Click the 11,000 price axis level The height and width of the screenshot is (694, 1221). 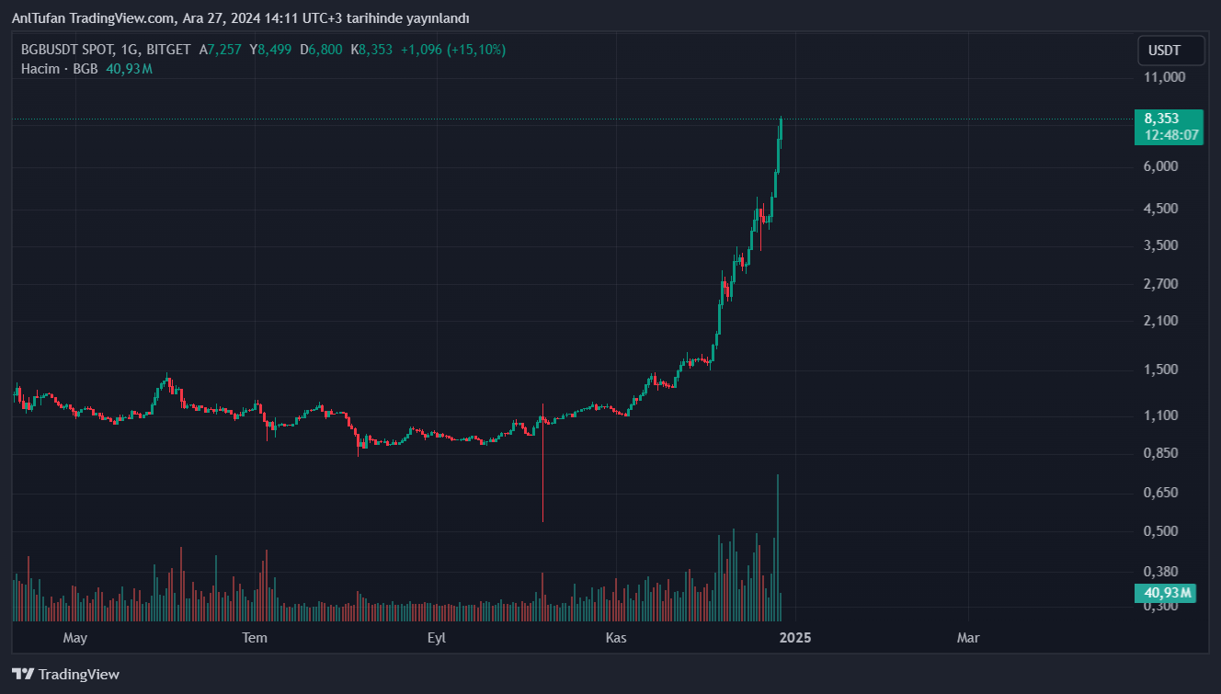(1164, 77)
